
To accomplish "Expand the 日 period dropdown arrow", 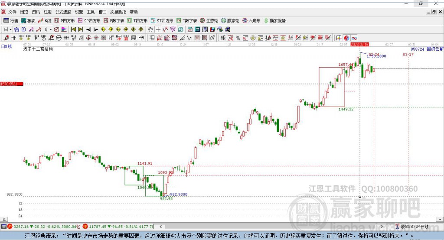I will (10, 29).
